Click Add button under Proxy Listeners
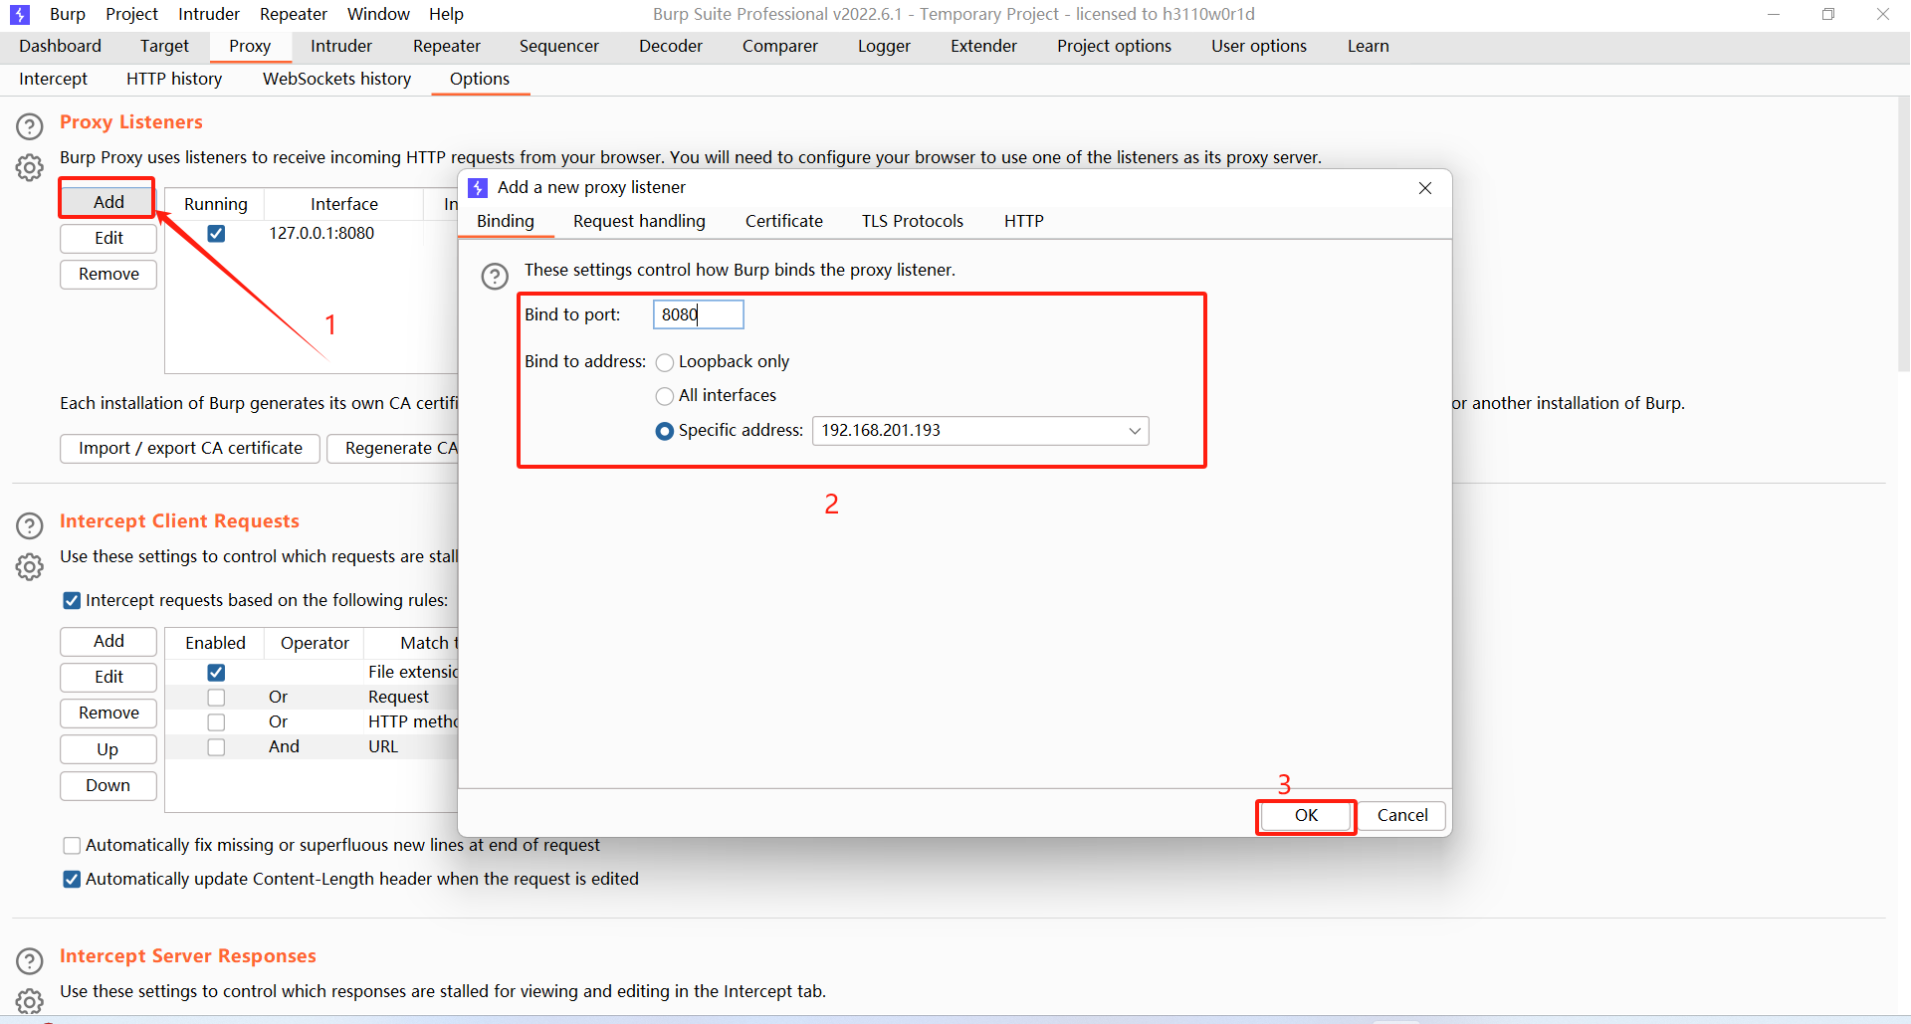 click(x=108, y=202)
